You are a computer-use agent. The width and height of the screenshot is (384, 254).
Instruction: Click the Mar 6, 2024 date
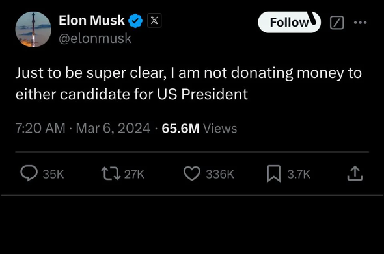click(113, 128)
